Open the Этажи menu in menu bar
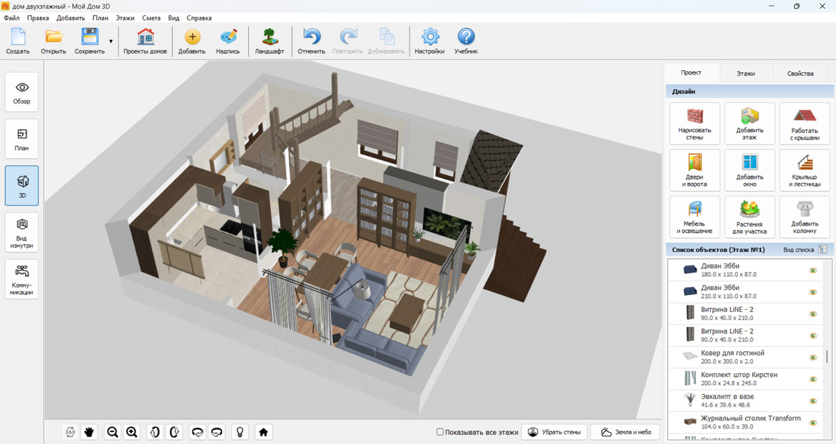The image size is (836, 444). click(125, 18)
